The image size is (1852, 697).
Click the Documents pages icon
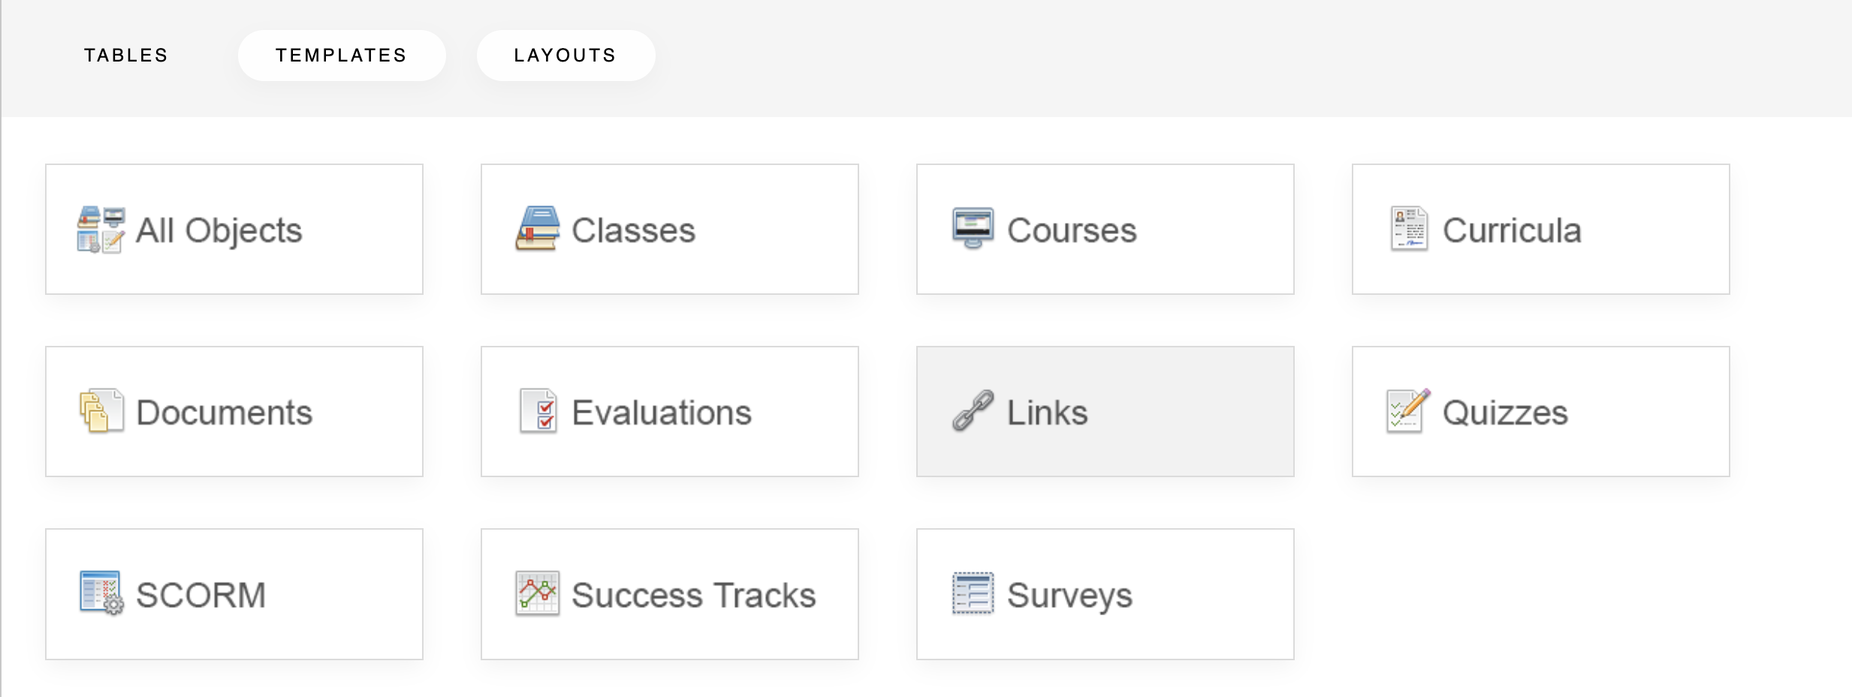click(x=101, y=410)
